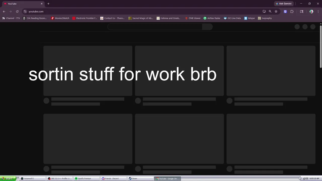Viewport: 322px width, 181px height.
Task: Minimize the Chrome window
Action: click(x=301, y=4)
